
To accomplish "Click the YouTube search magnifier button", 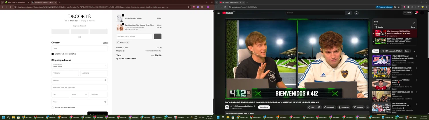I will pos(349,13).
